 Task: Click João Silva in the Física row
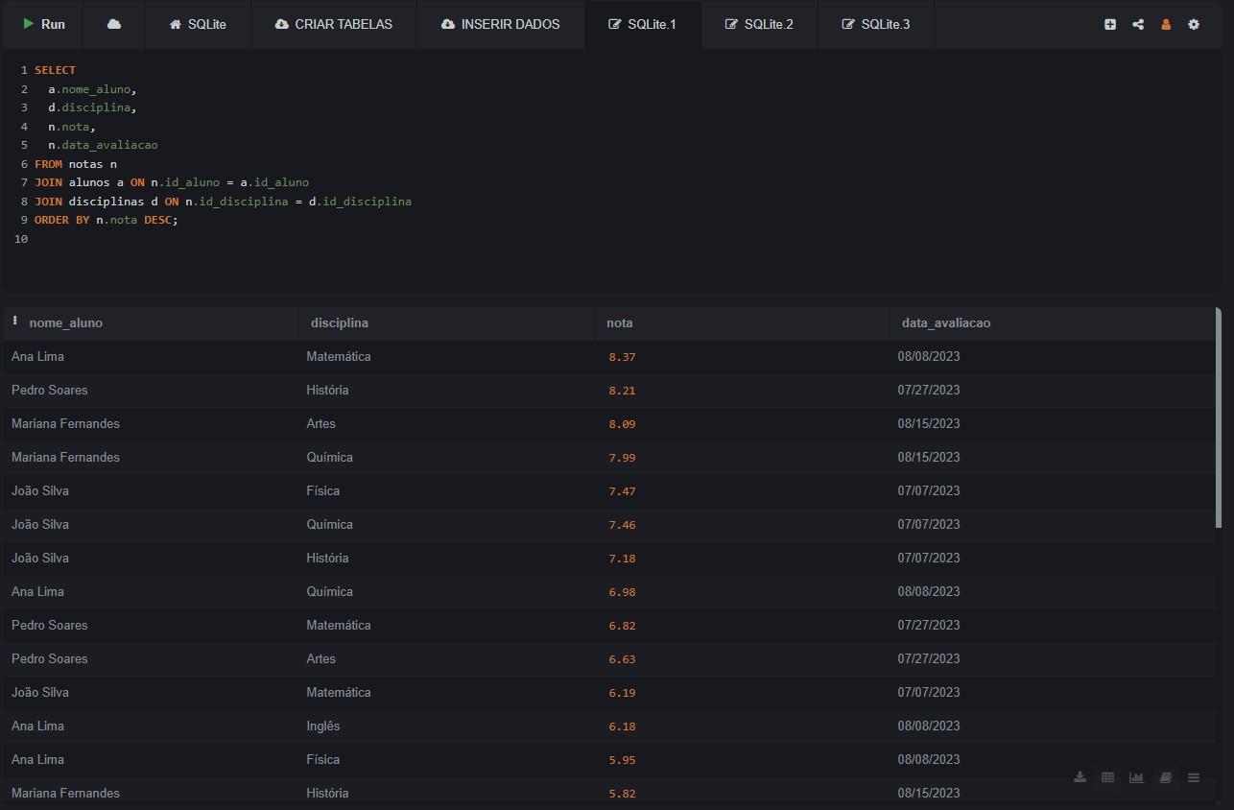coord(40,490)
